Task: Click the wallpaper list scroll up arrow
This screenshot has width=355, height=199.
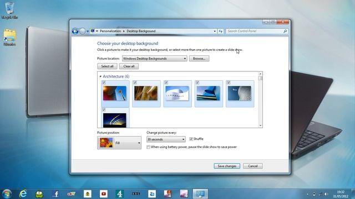Action: pyautogui.click(x=260, y=74)
